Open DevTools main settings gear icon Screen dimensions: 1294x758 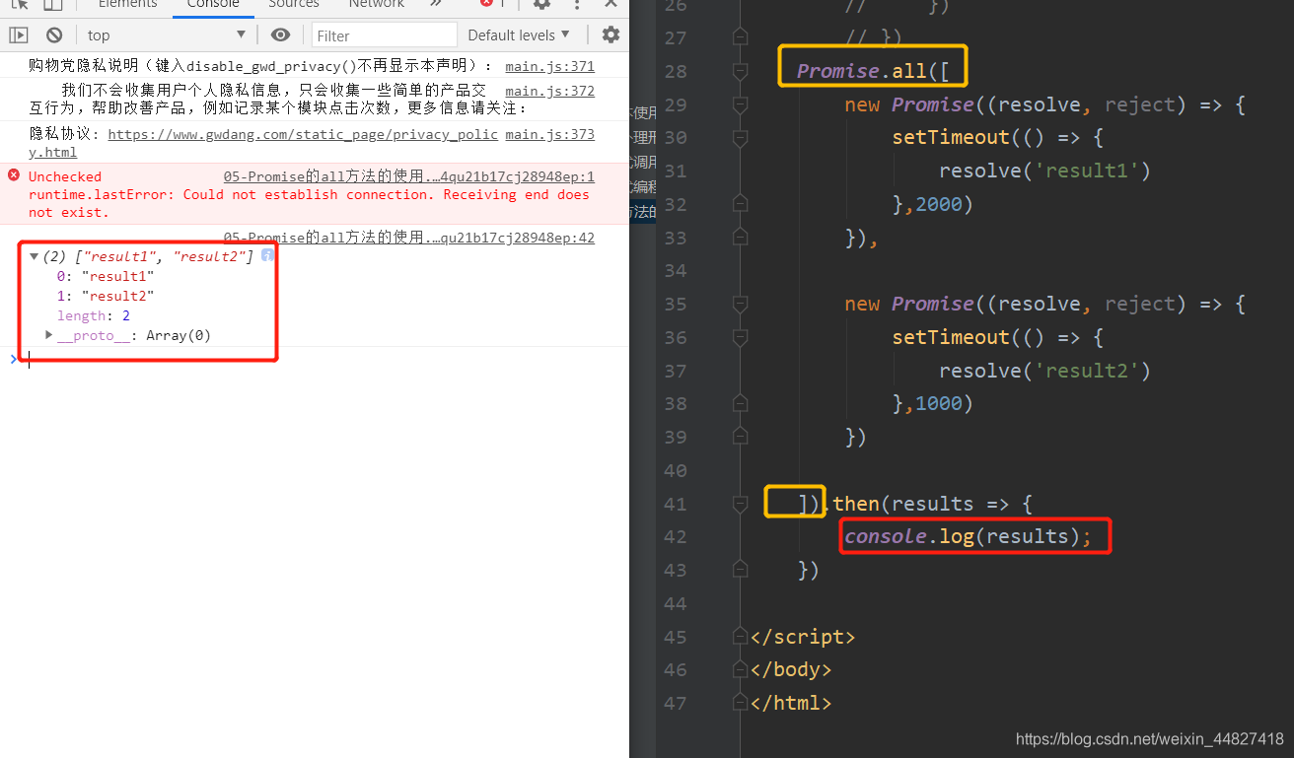click(540, 4)
